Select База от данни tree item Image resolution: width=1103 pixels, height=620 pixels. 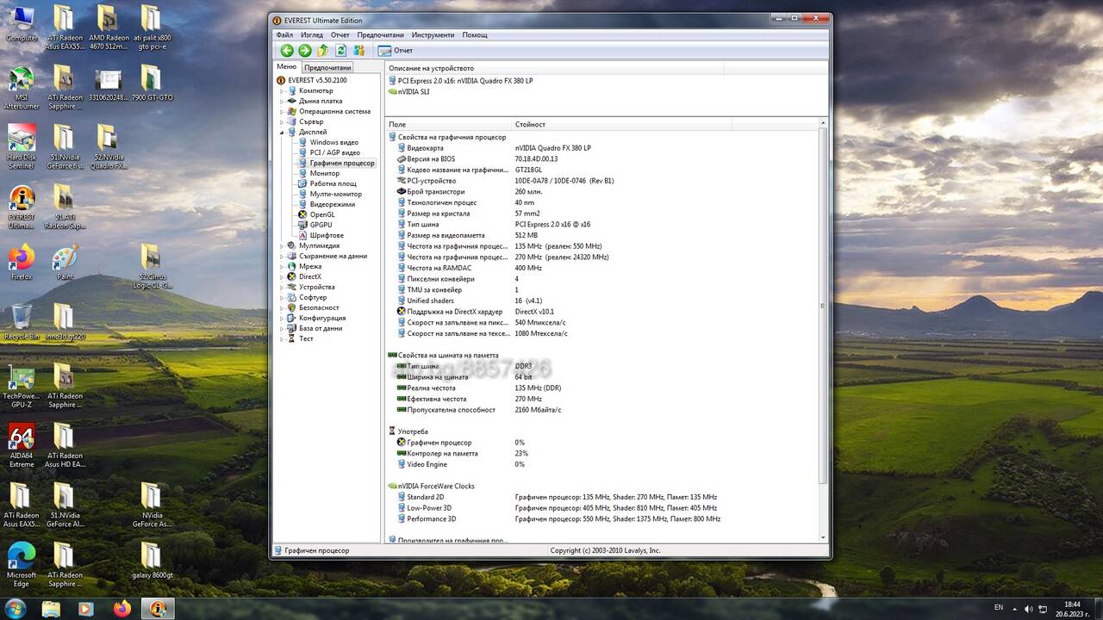click(320, 328)
